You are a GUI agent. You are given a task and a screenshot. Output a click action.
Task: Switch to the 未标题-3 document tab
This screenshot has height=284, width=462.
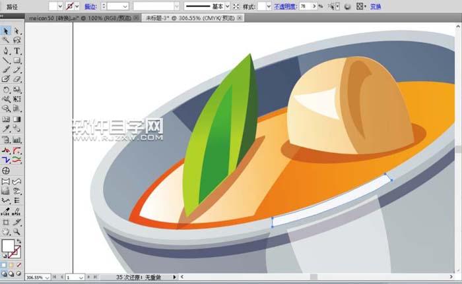[183, 18]
